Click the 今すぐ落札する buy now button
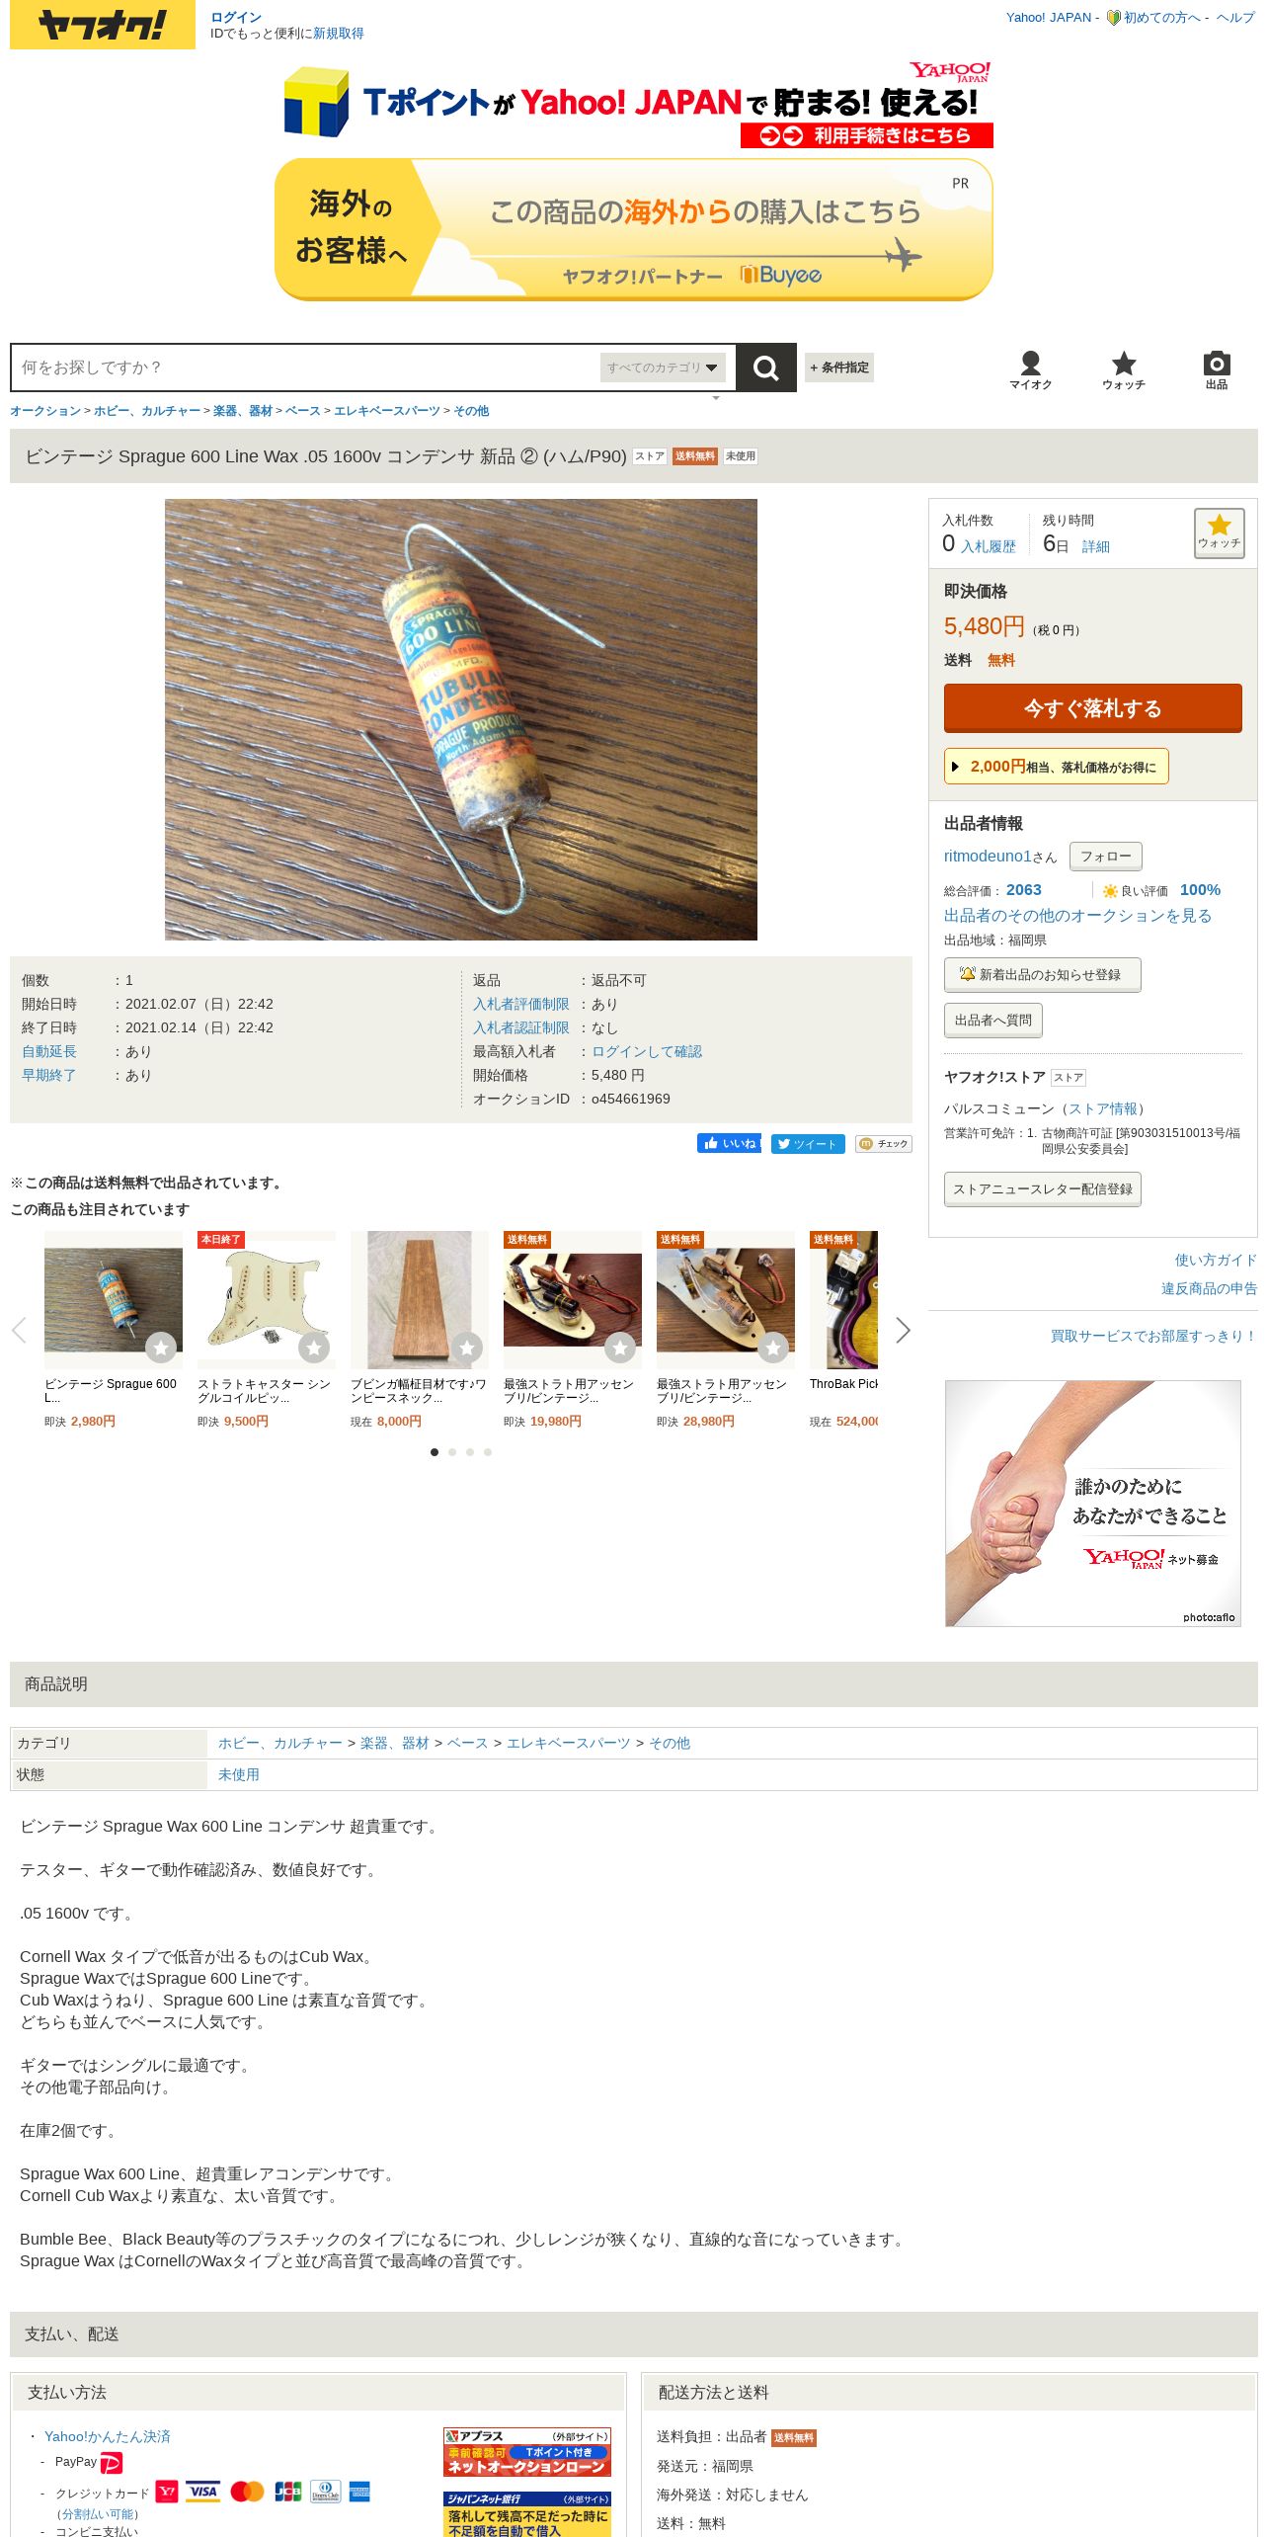1268x2537 pixels. pyautogui.click(x=1093, y=708)
